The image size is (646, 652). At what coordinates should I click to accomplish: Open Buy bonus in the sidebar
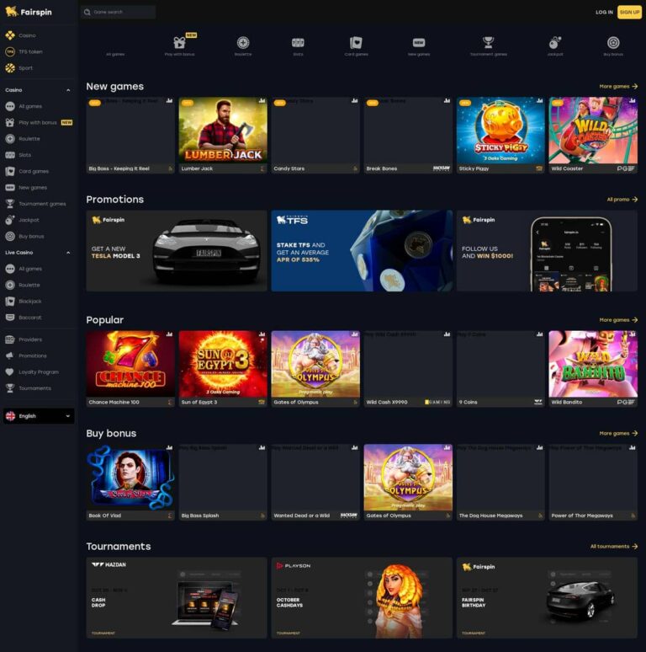tap(25, 236)
